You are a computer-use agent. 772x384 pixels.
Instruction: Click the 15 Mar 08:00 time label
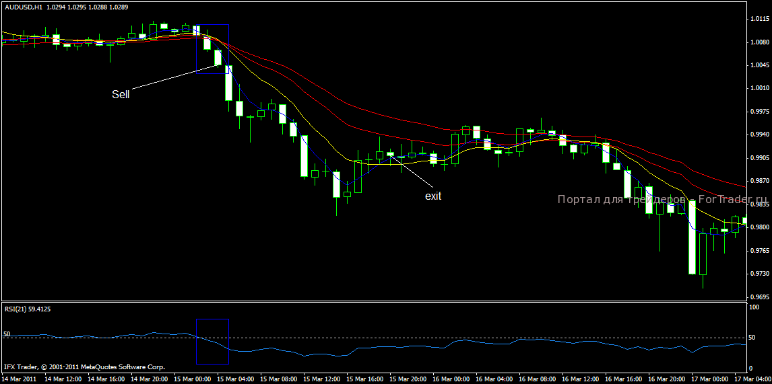click(x=279, y=379)
